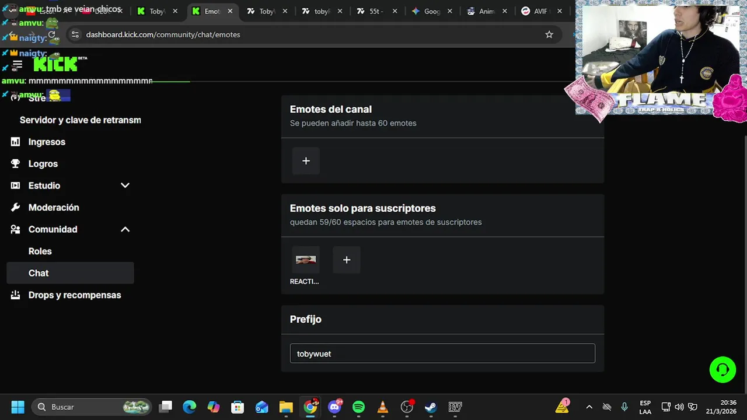The height and width of the screenshot is (420, 747).
Task: Launch Microsoft Edge from the taskbar
Action: pos(190,407)
